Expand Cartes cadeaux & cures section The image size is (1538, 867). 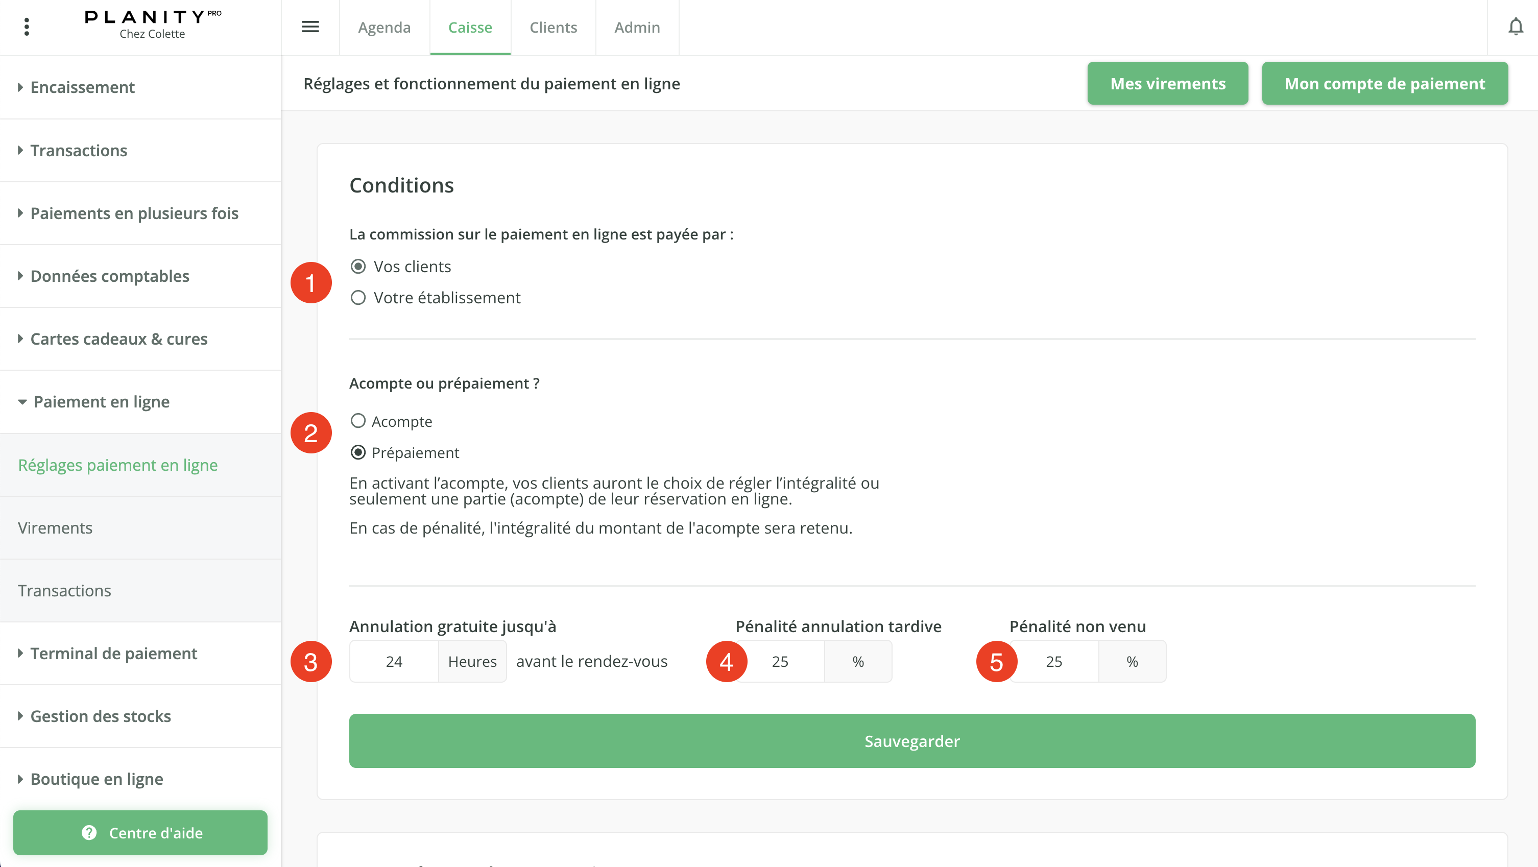[x=118, y=339]
